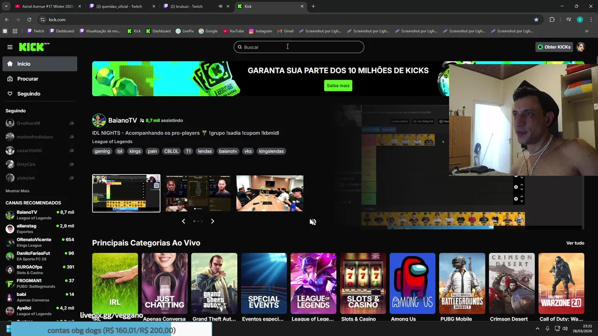Open FROGMAN1 recommended channel
This screenshot has width=598, height=336.
[x=40, y=283]
